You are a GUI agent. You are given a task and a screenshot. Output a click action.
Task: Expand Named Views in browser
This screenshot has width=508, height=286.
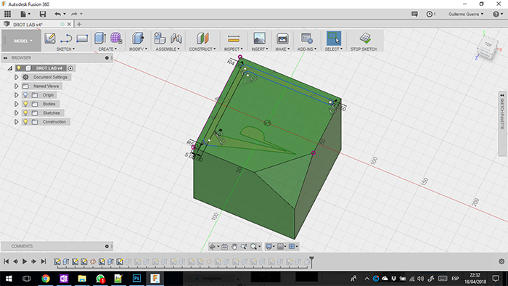coord(16,86)
